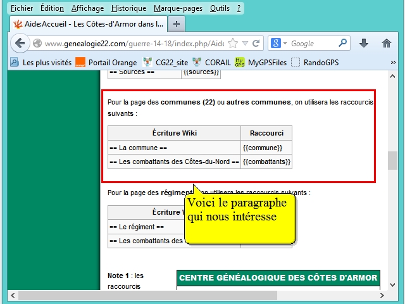Click the search magnifier icon

(x=342, y=43)
